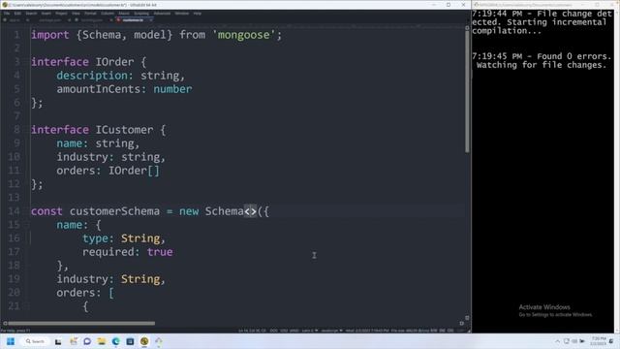Click the 'mongoose' string on line 1

pos(243,35)
